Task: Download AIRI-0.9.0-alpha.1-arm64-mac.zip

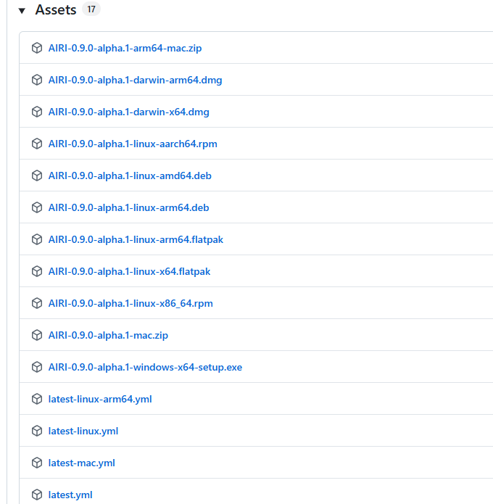Action: (x=125, y=48)
